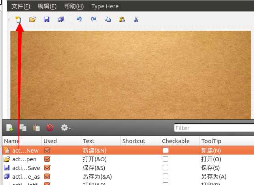Click the New file toolbar icon
This screenshot has height=185, width=254.
pos(18,19)
